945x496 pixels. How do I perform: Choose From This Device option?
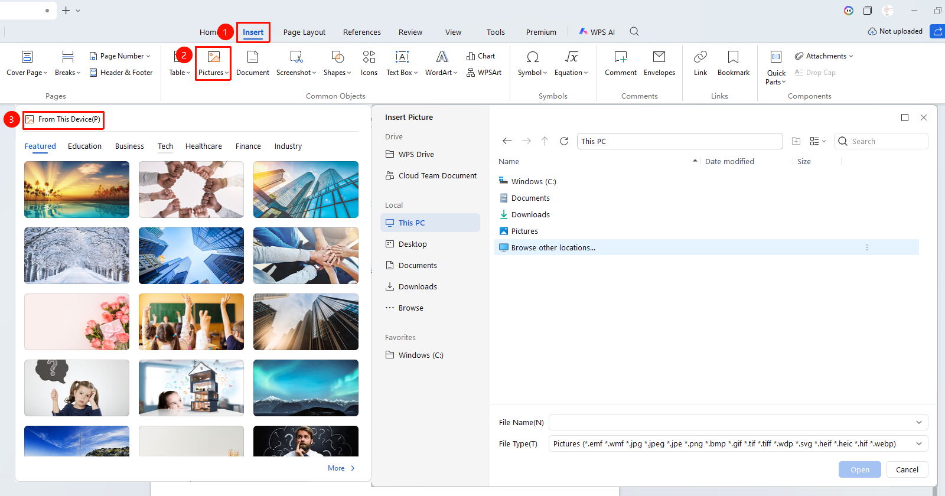coord(64,119)
